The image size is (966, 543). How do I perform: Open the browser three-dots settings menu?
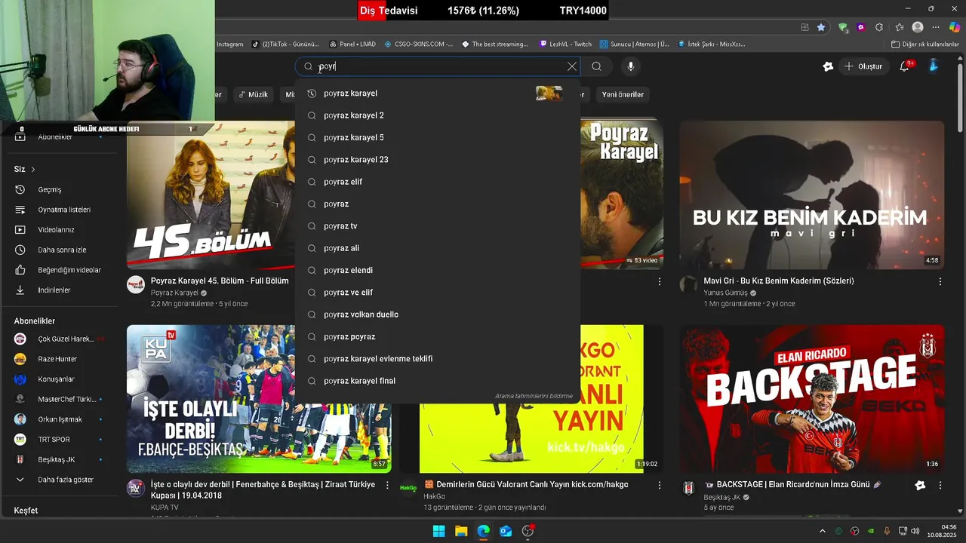coord(936,27)
